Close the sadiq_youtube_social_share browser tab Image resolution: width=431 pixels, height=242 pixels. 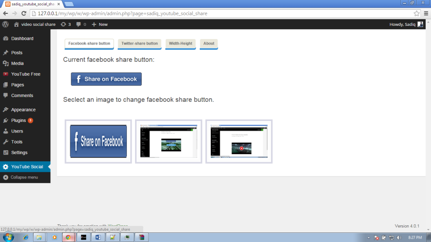click(58, 4)
